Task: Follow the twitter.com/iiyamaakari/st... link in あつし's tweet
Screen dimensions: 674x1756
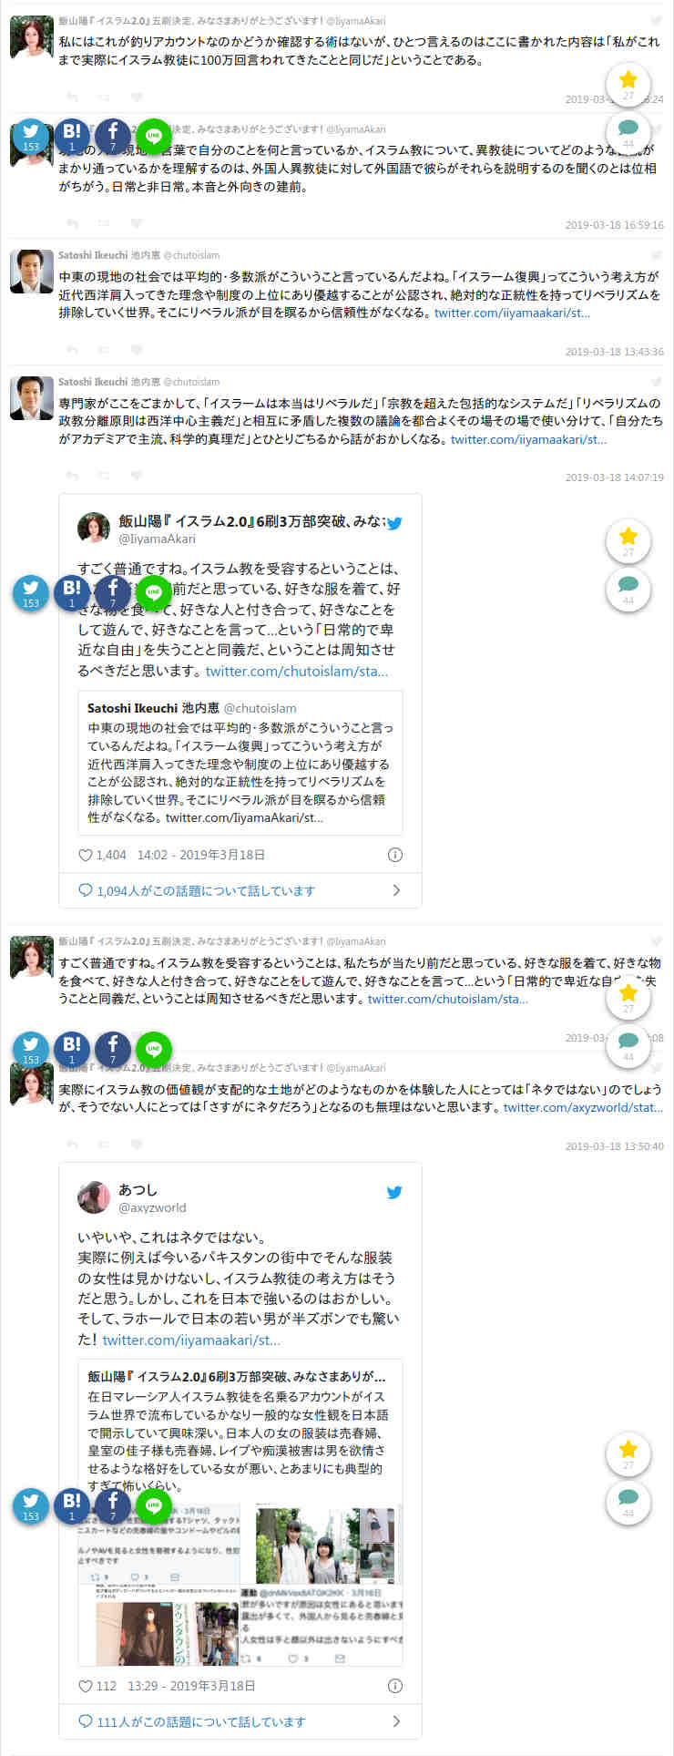Action: click(191, 1340)
